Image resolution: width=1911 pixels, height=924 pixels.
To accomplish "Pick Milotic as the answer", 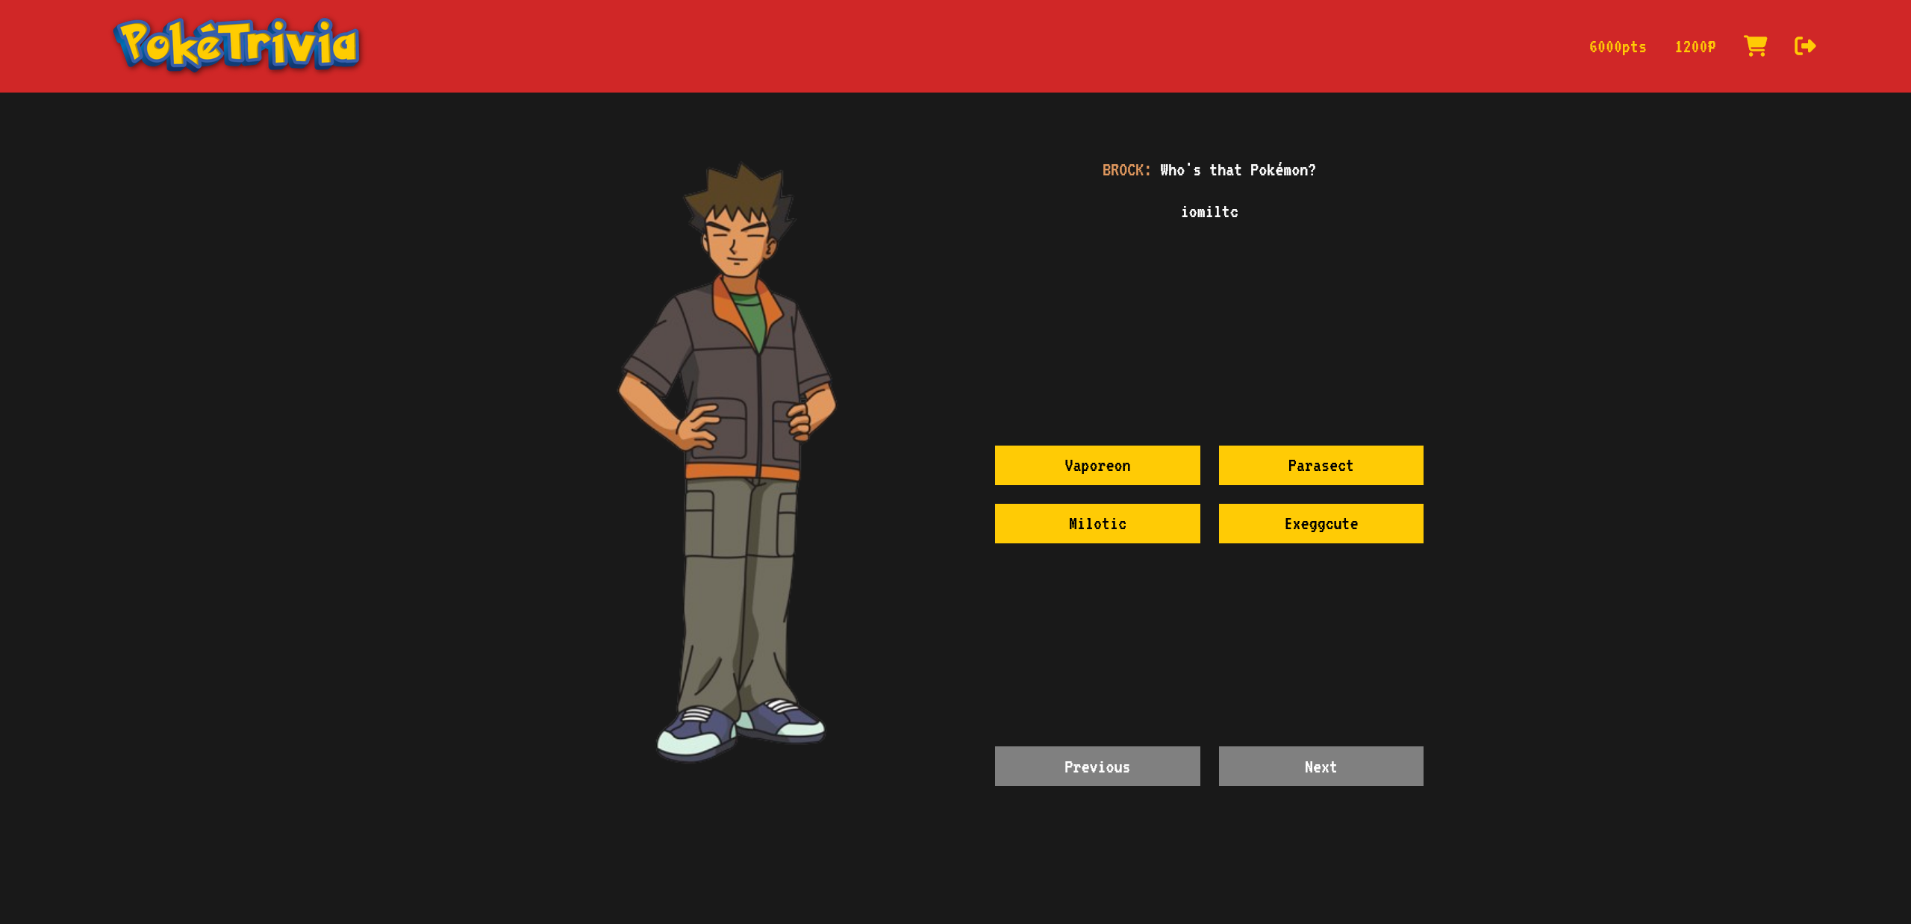I will (x=1097, y=523).
